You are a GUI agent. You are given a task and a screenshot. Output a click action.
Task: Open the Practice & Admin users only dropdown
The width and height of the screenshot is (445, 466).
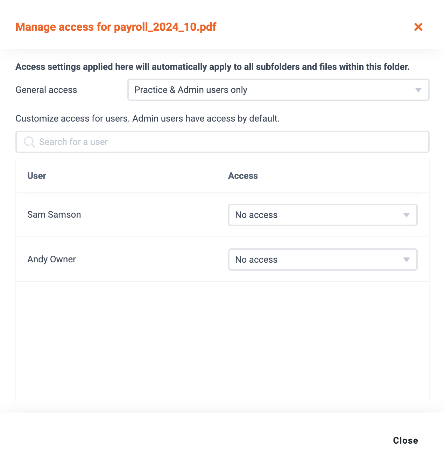pos(278,90)
